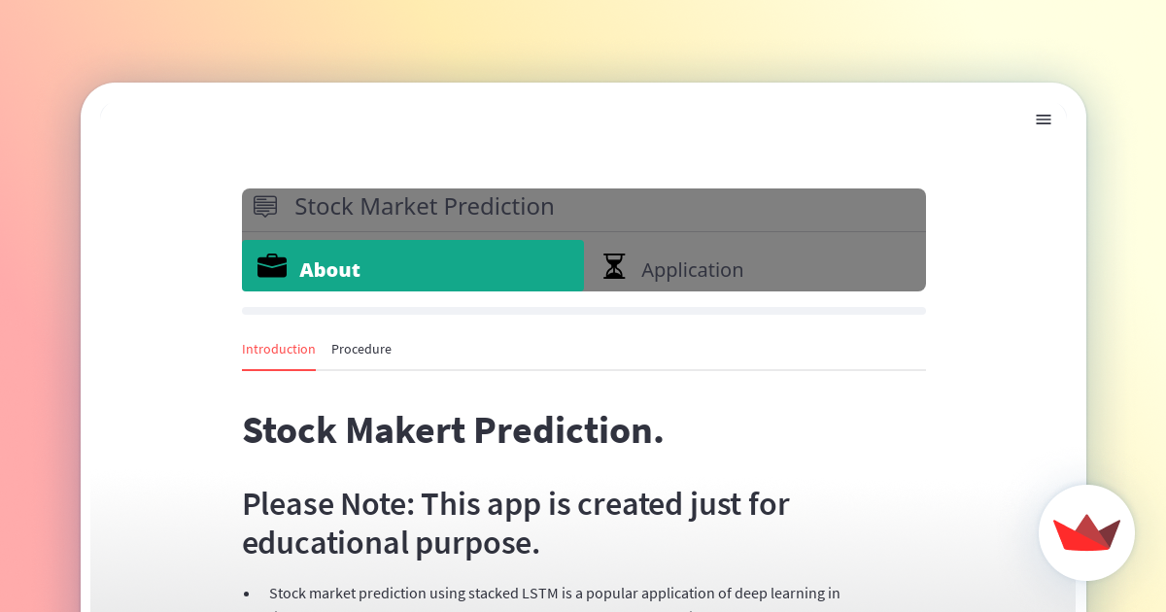Reselect the Introduction tab
1166x612 pixels.
(279, 349)
